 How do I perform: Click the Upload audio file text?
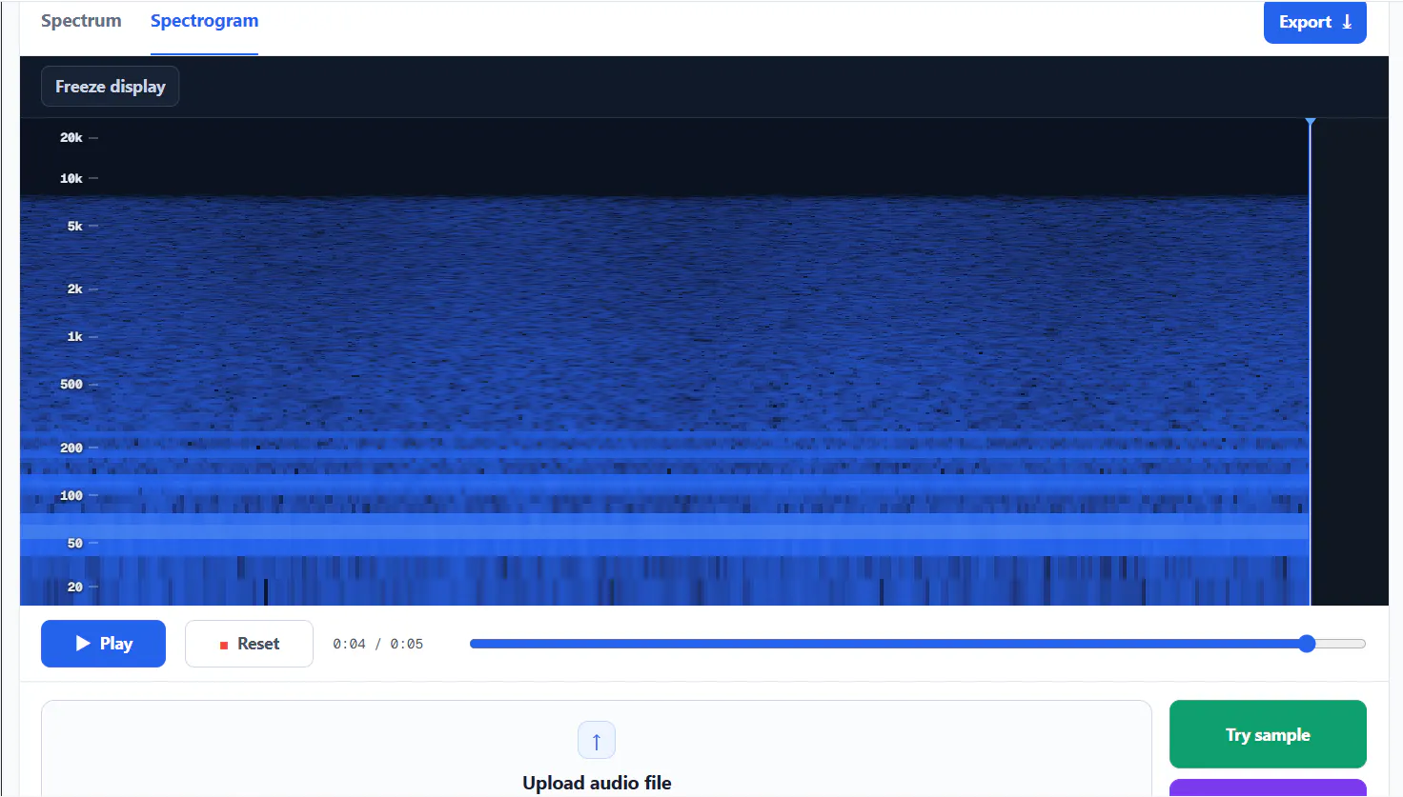point(597,783)
